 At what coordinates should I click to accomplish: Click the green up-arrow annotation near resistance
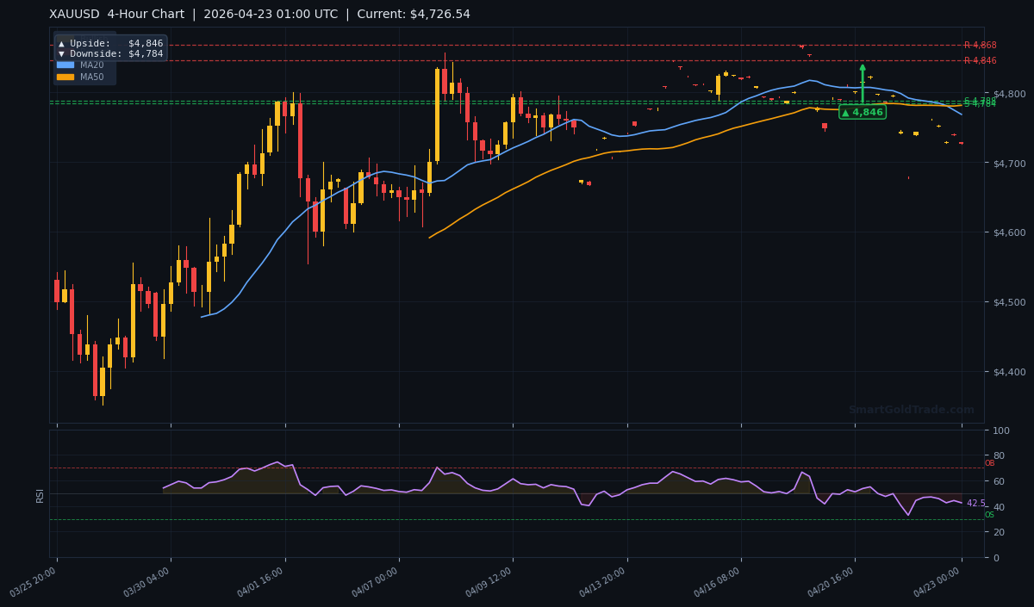pyautogui.click(x=862, y=82)
